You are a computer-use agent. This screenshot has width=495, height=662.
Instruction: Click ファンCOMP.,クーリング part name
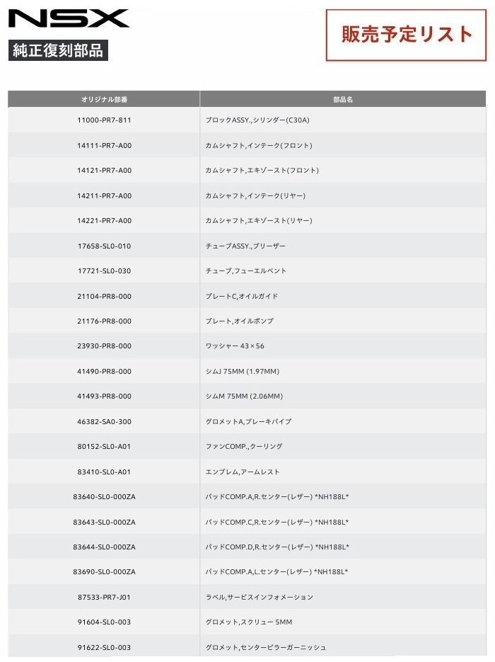click(x=243, y=447)
